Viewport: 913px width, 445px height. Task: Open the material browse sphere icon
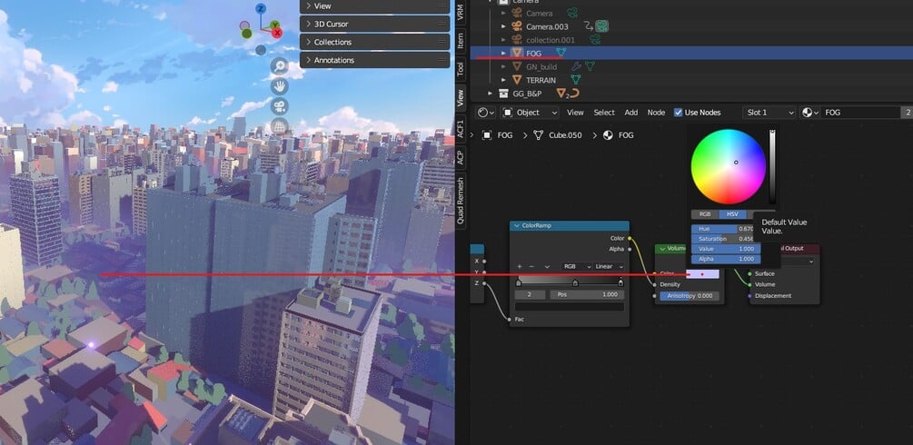point(810,113)
